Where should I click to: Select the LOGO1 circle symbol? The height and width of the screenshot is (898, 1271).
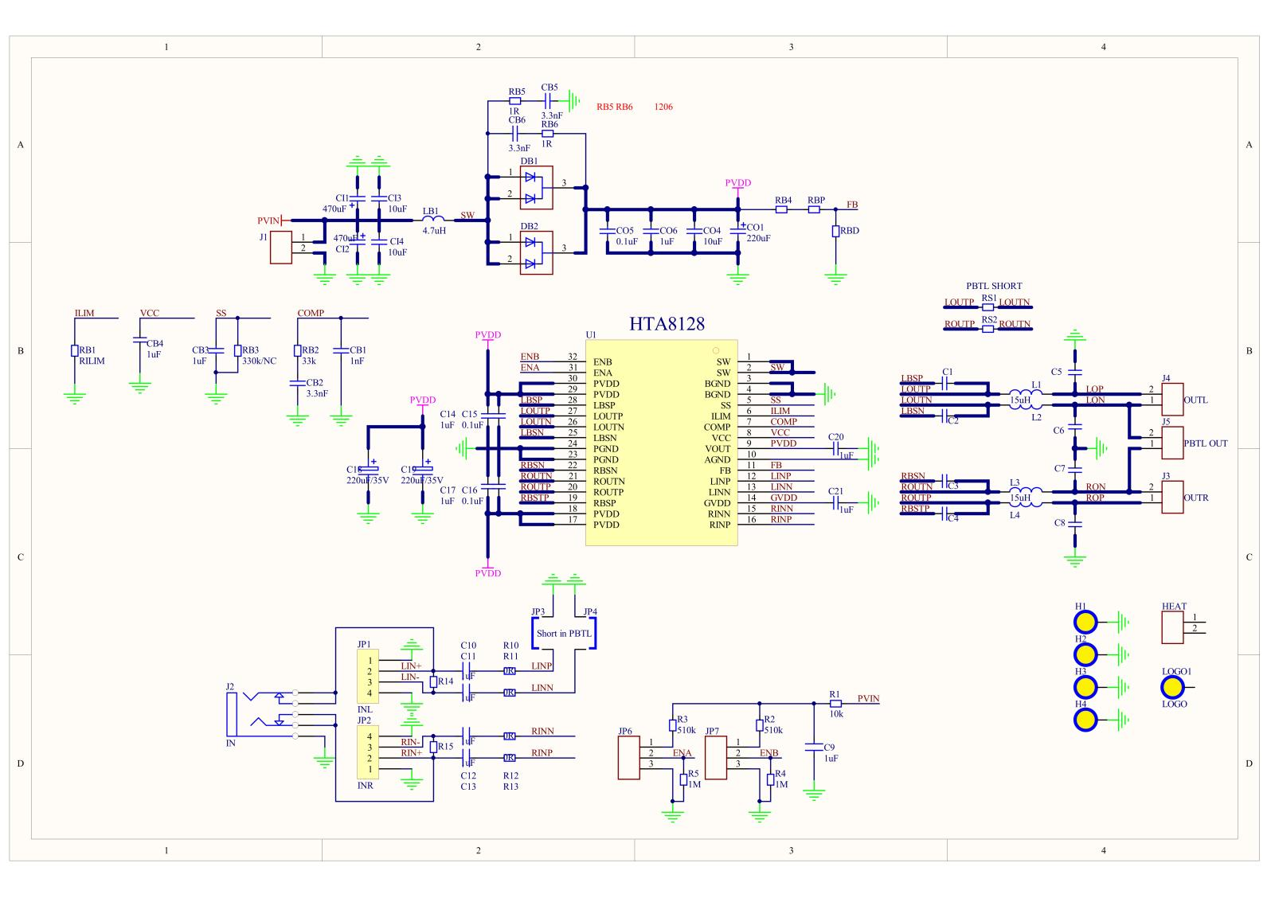[x=1172, y=687]
